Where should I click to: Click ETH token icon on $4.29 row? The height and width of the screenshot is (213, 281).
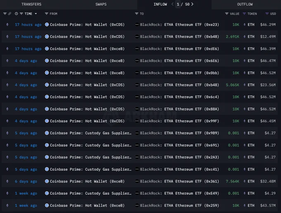(x=245, y=193)
